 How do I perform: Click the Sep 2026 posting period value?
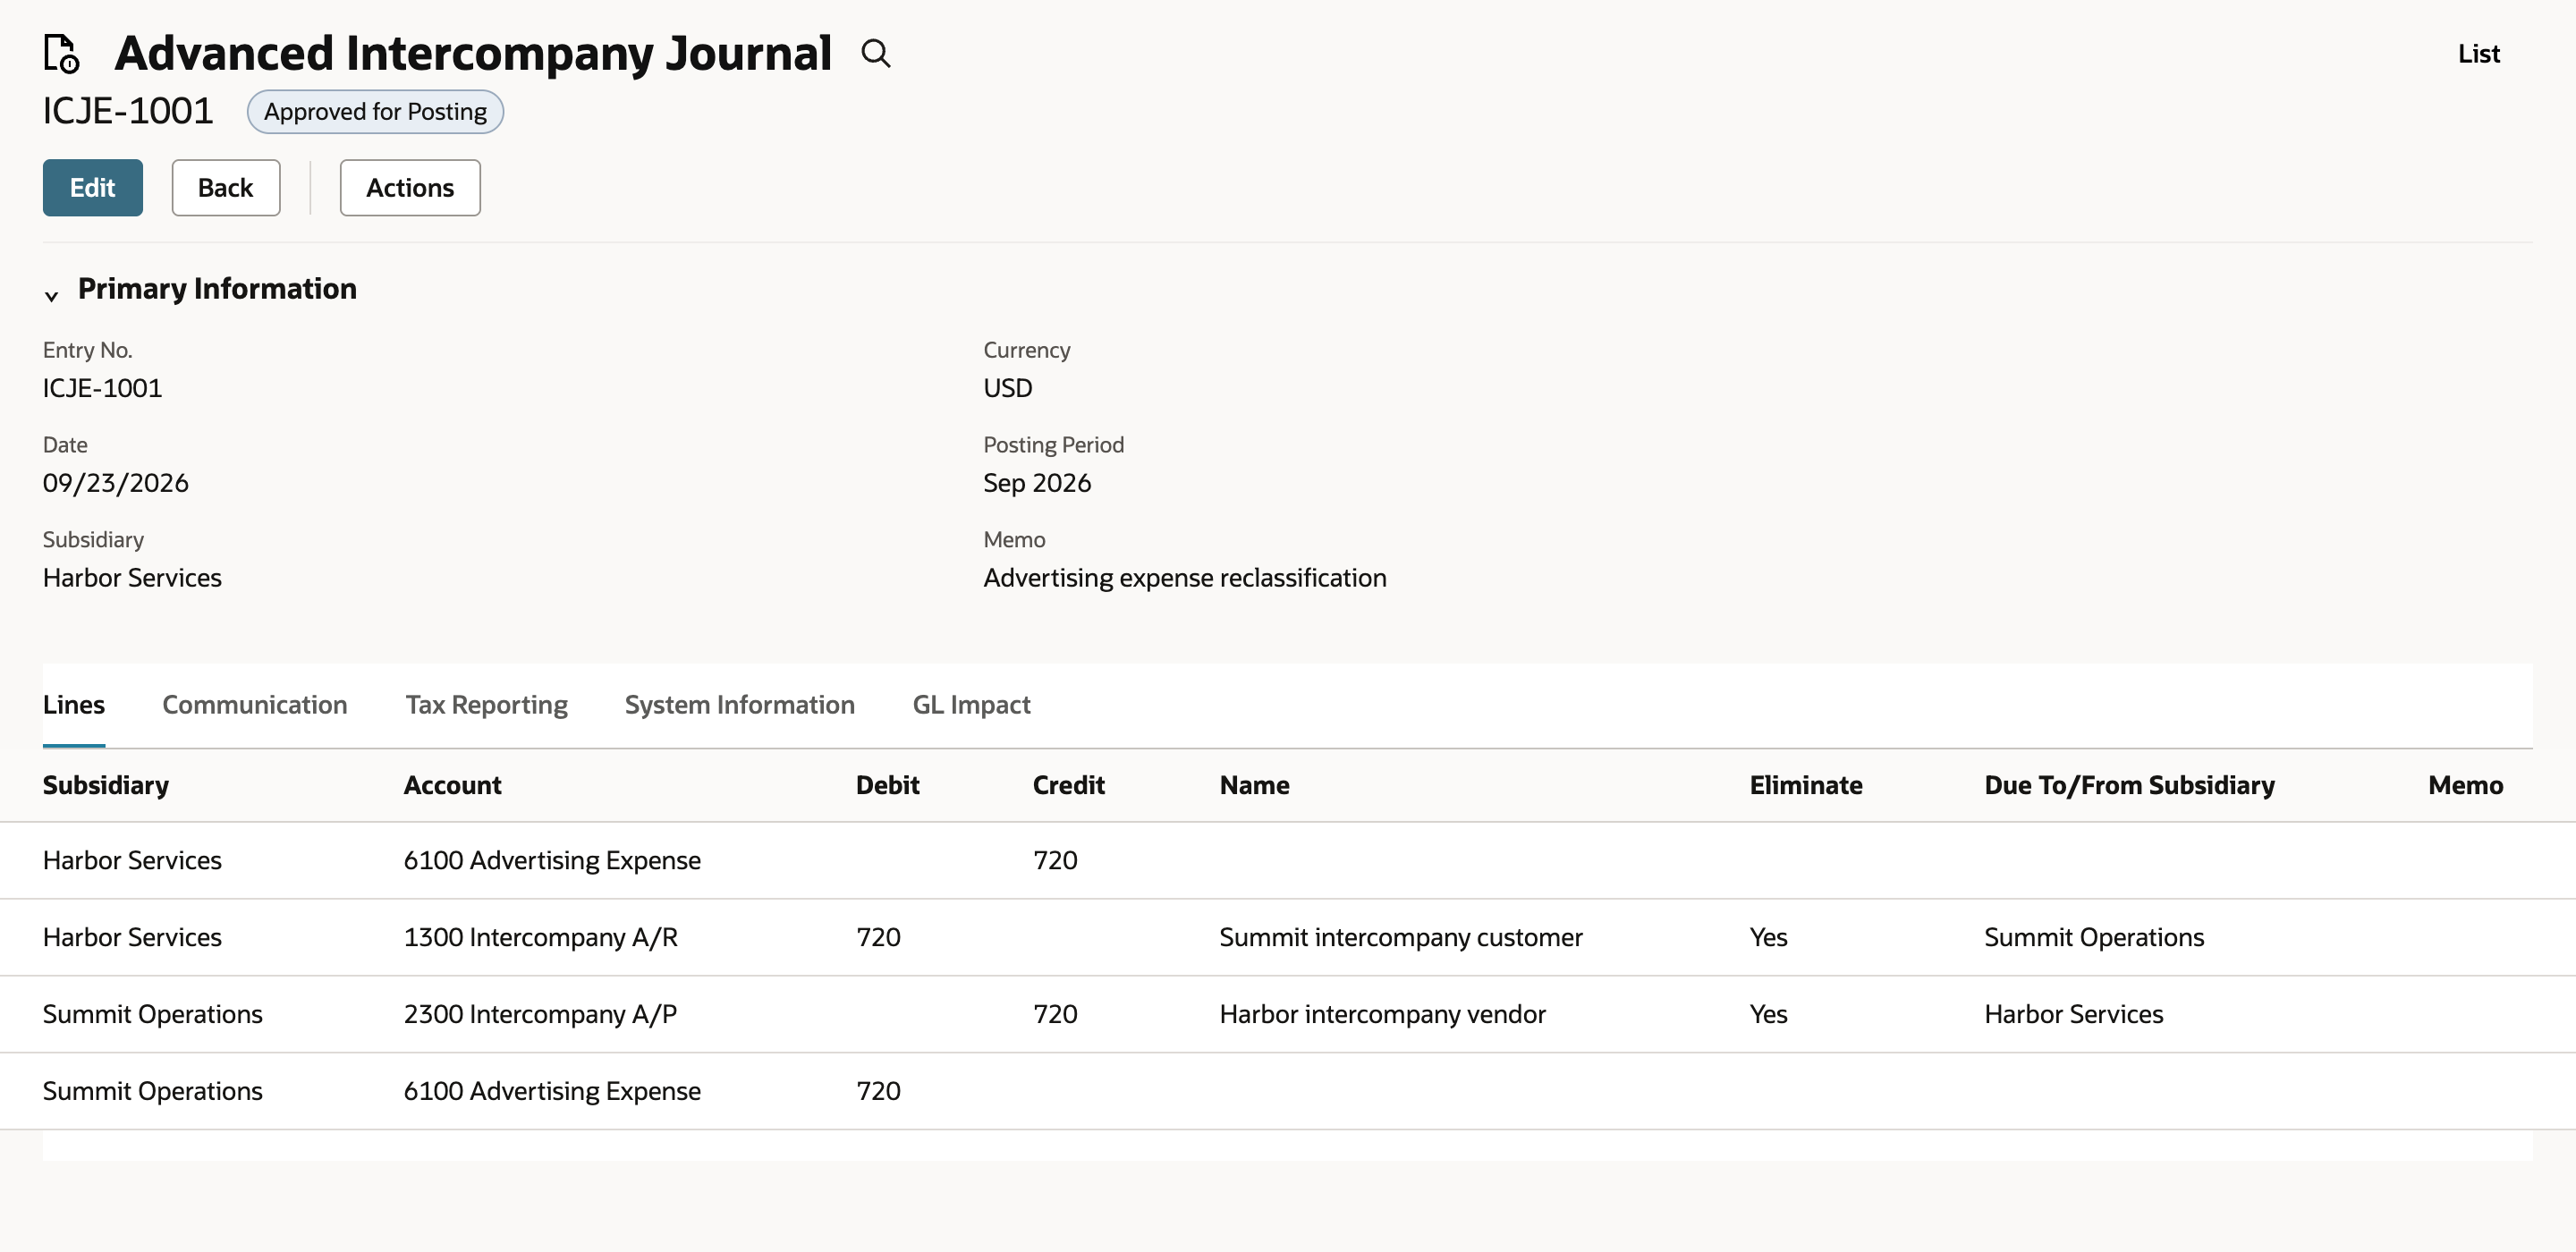point(1037,483)
